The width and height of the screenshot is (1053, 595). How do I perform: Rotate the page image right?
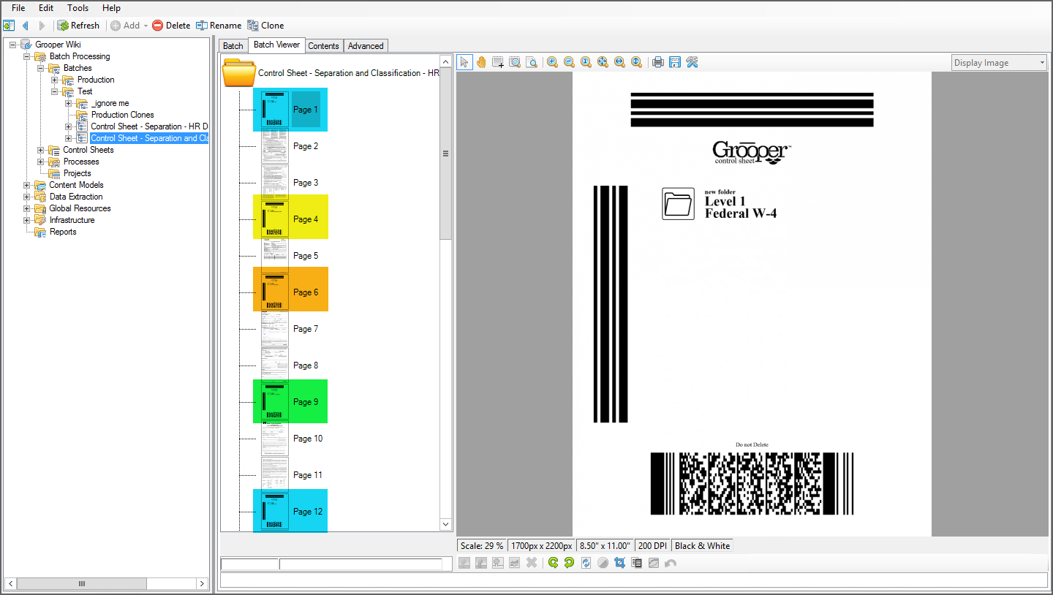pyautogui.click(x=569, y=563)
